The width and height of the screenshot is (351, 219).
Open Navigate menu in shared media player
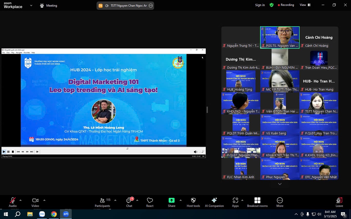click(19, 53)
